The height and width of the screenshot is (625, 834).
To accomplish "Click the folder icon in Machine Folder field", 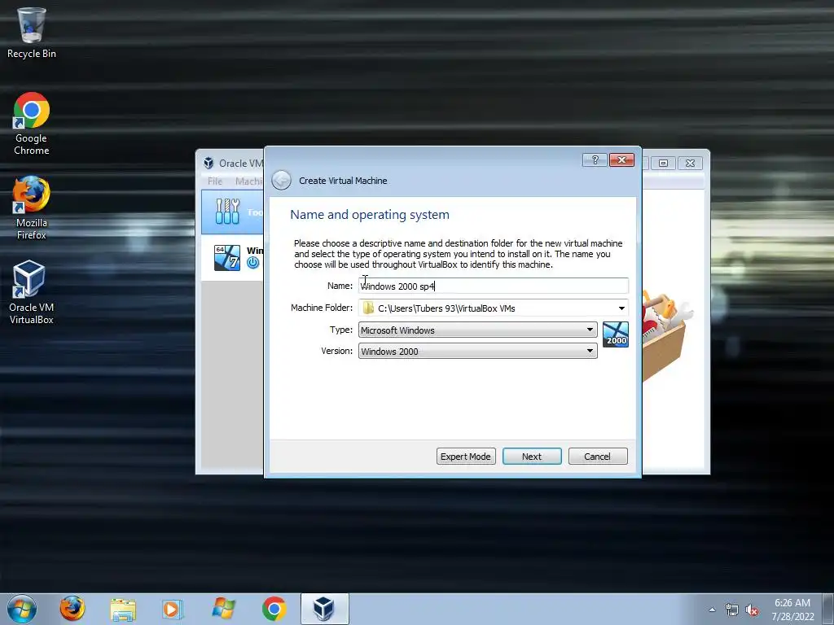I will coord(368,308).
